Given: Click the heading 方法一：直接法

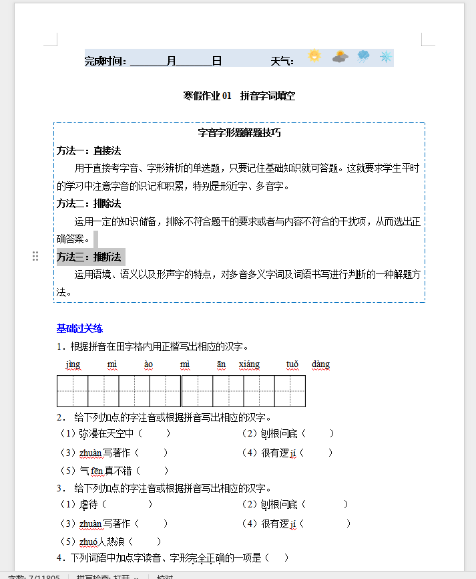Looking at the screenshot, I should [x=89, y=150].
